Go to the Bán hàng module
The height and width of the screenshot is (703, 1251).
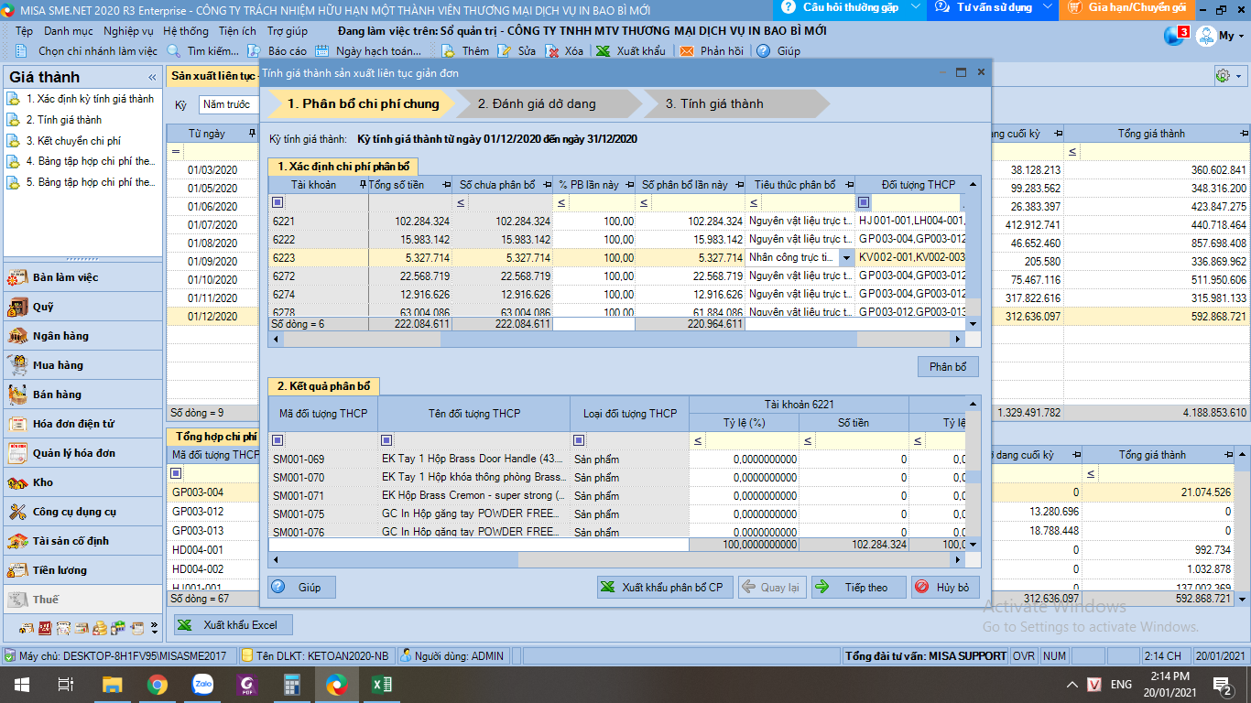(82, 395)
